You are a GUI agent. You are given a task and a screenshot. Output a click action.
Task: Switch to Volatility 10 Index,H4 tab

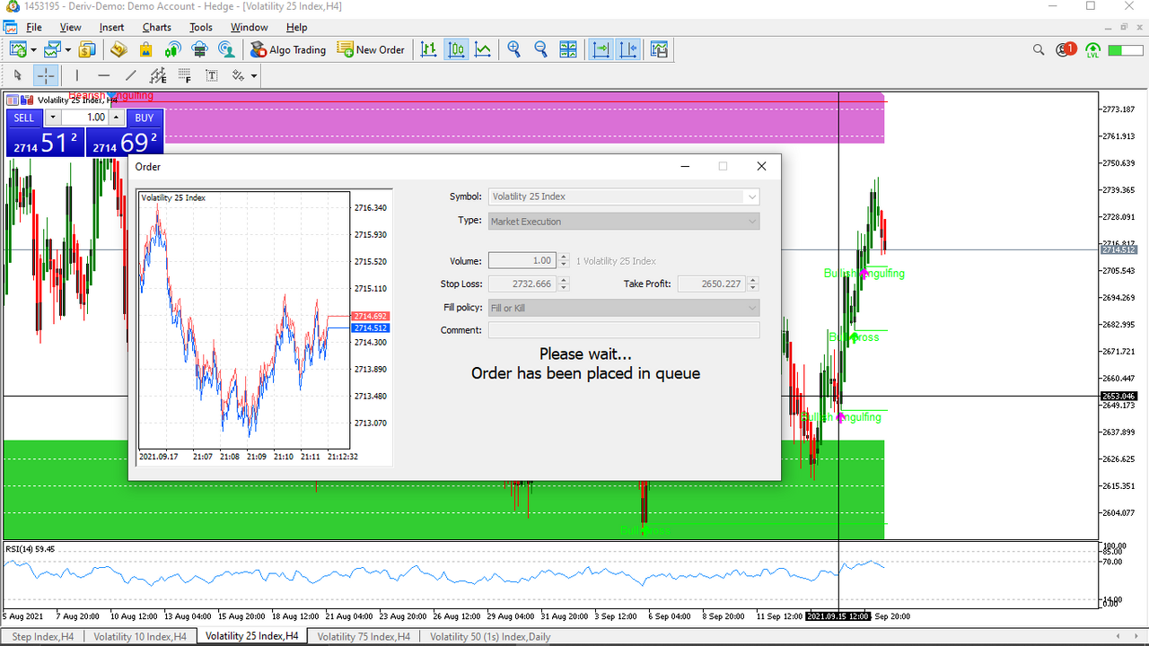point(140,636)
